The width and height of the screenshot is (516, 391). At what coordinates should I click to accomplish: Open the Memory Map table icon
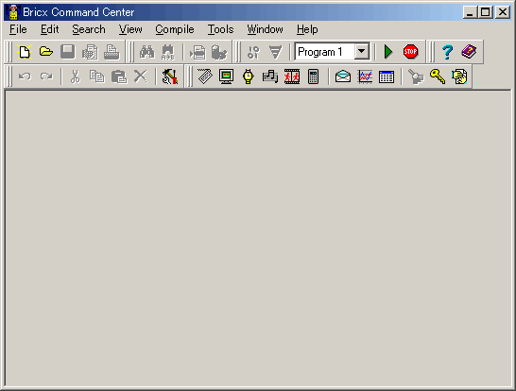[387, 76]
